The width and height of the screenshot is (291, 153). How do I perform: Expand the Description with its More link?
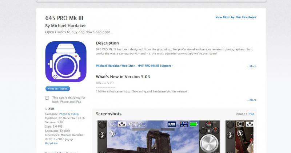[251, 66]
